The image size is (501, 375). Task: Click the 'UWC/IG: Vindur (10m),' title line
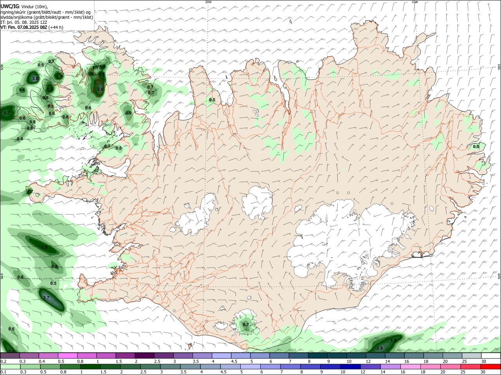tap(24, 7)
